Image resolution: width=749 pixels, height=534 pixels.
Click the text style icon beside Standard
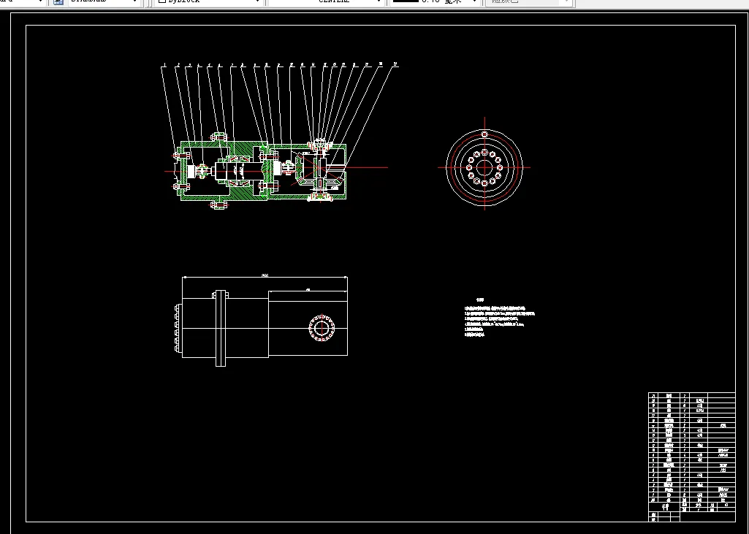pyautogui.click(x=58, y=2)
